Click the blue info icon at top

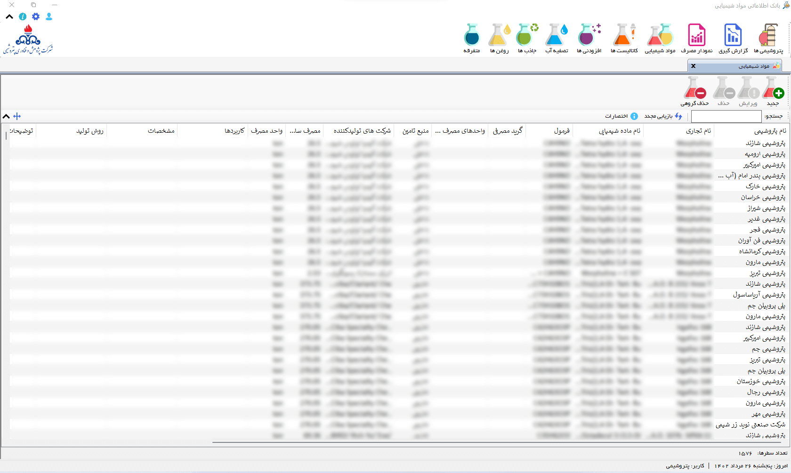[23, 16]
